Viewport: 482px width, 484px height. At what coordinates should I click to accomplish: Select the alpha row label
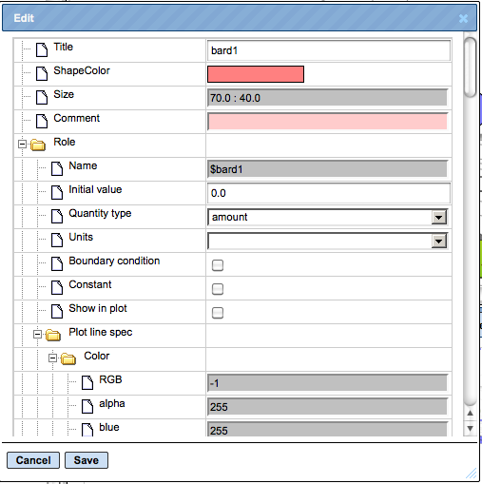(x=112, y=404)
